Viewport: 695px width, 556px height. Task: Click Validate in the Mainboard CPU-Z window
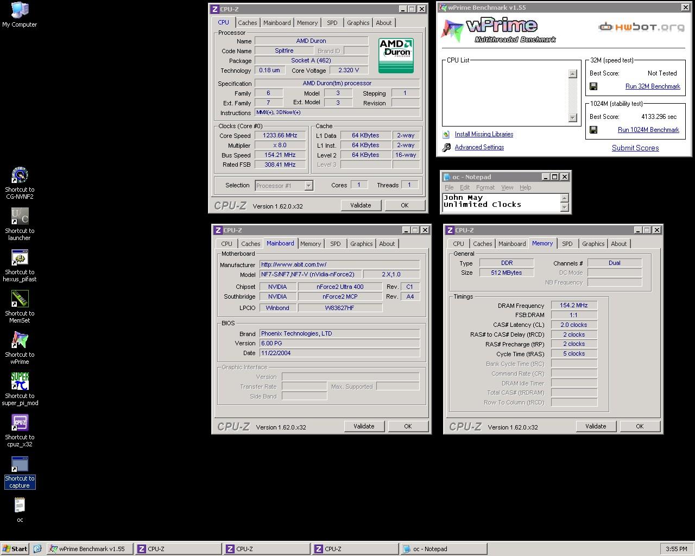tap(364, 426)
